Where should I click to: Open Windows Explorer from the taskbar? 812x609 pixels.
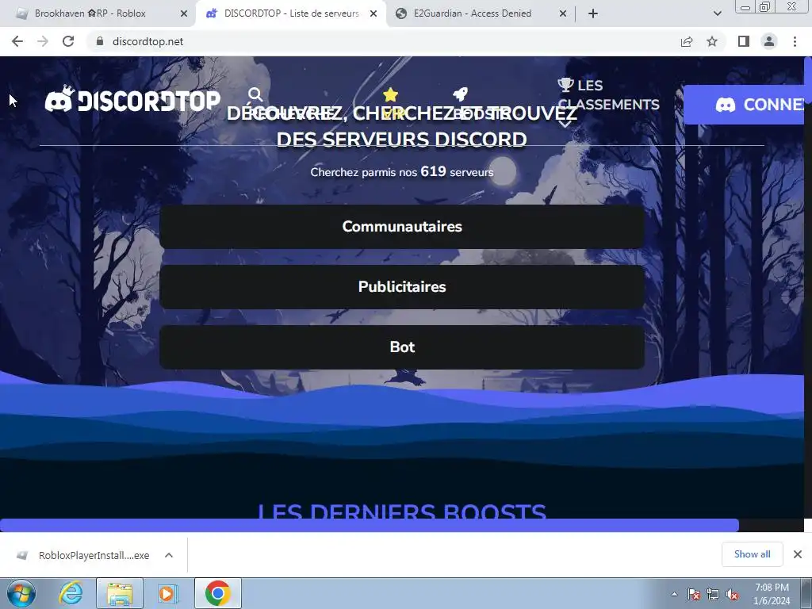click(x=120, y=593)
